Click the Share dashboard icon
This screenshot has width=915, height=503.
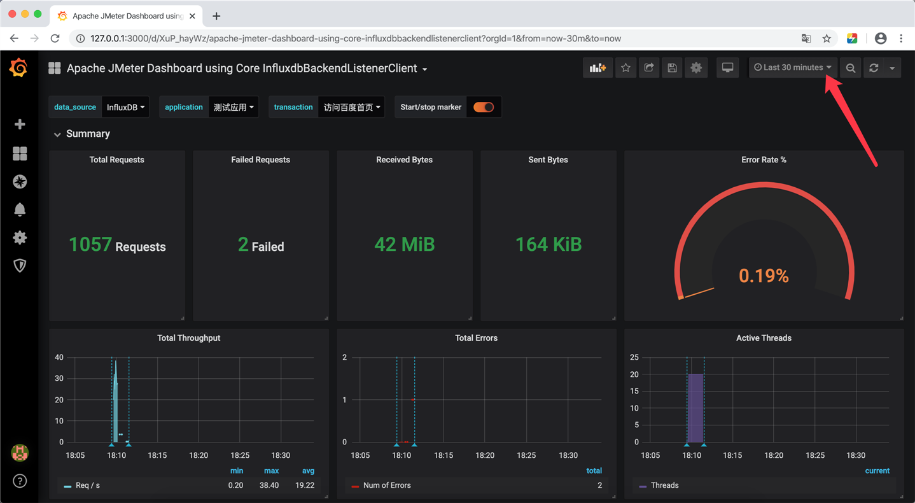pyautogui.click(x=648, y=67)
